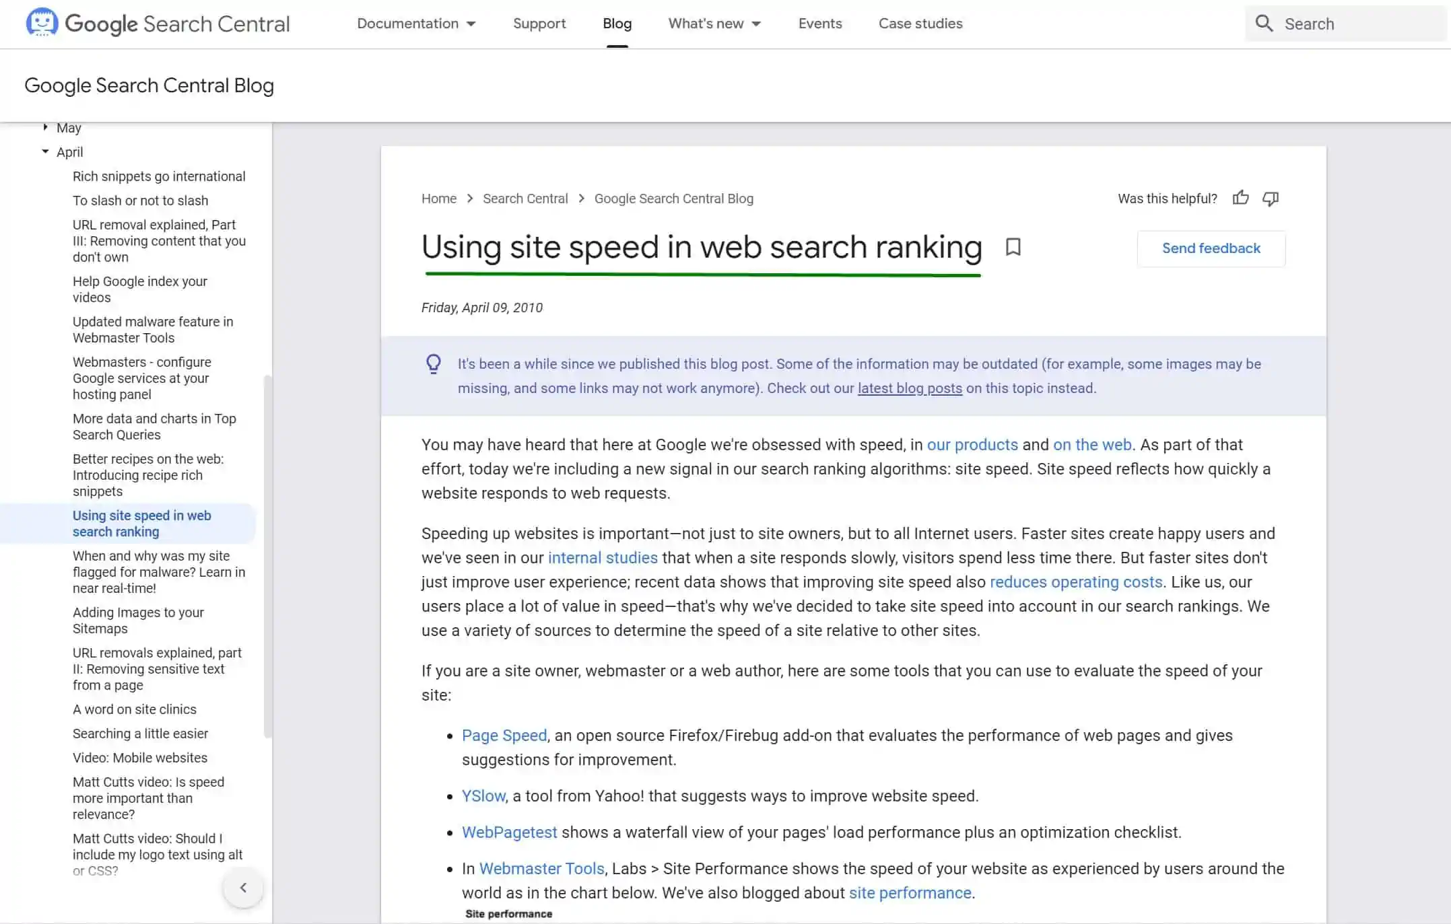Open 'URL removals explained, part II' post

pos(157,669)
